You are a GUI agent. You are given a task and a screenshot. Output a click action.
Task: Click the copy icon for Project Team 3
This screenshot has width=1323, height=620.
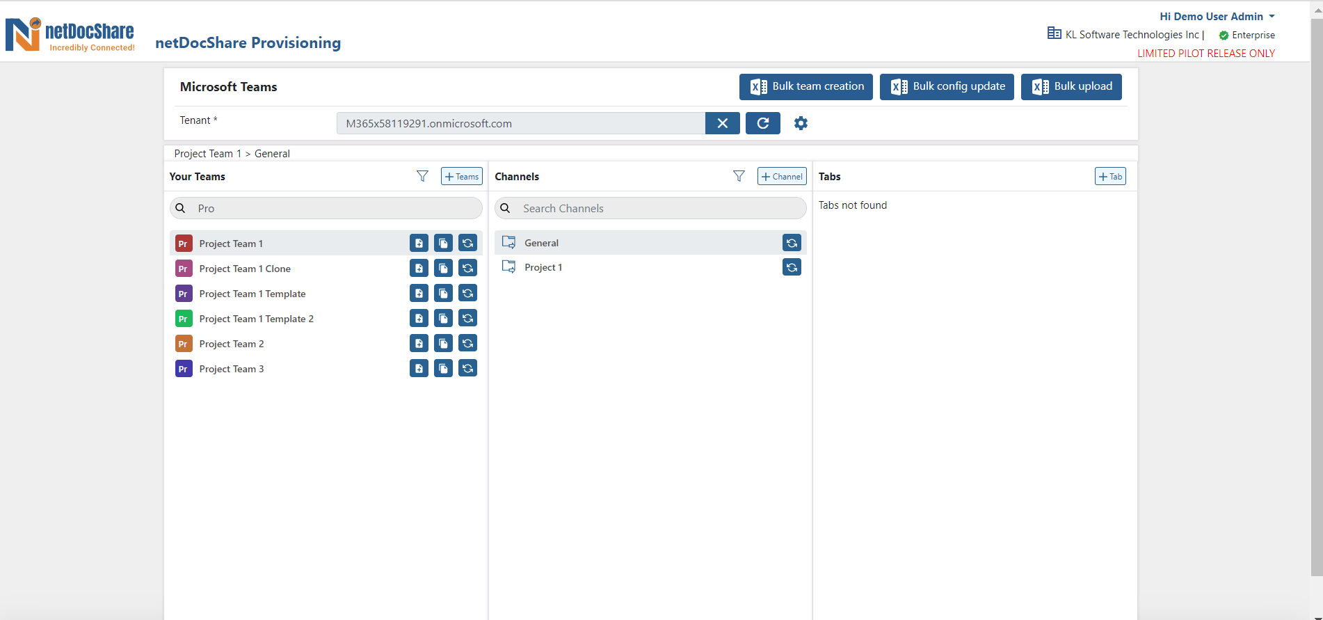coord(443,368)
